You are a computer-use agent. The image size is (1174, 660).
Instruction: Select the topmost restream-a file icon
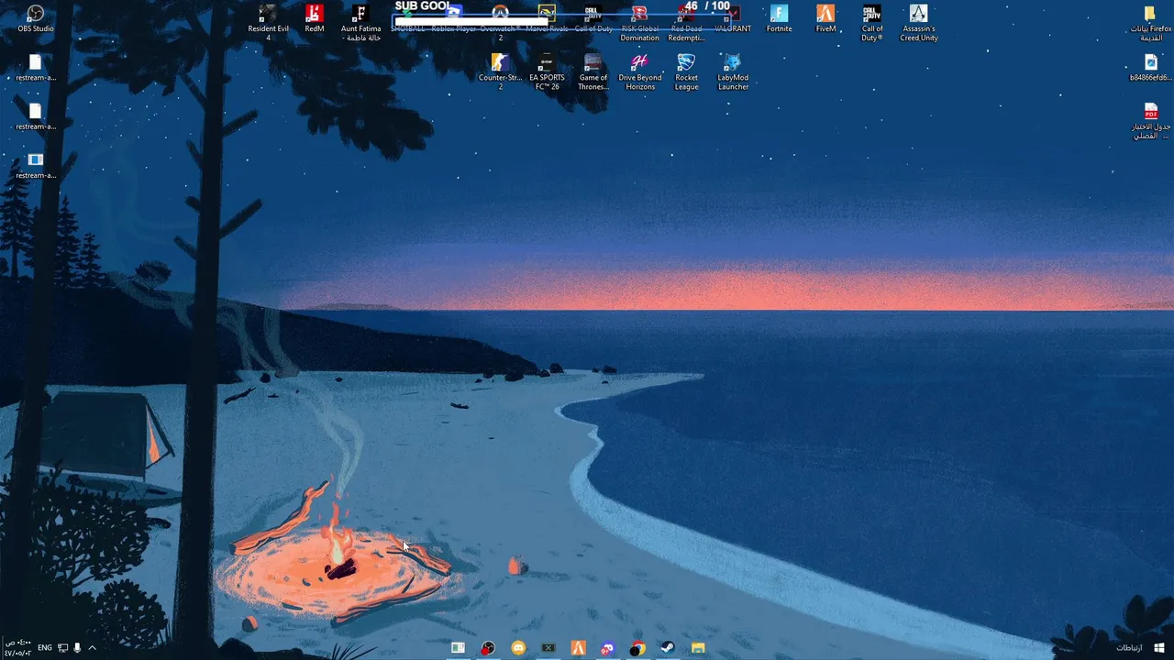(36, 67)
